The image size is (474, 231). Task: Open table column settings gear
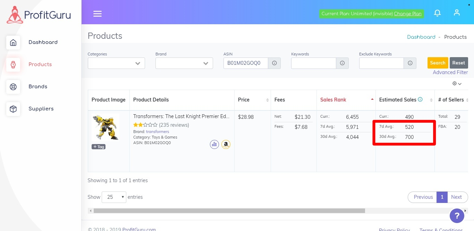[457, 83]
